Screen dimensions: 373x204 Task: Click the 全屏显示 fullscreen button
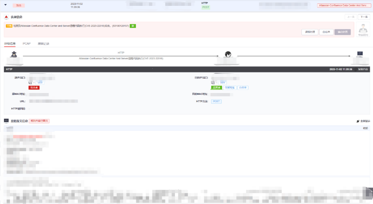(363, 121)
